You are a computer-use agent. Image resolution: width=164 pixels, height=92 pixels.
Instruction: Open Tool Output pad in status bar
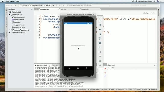pyautogui.click(x=153, y=89)
